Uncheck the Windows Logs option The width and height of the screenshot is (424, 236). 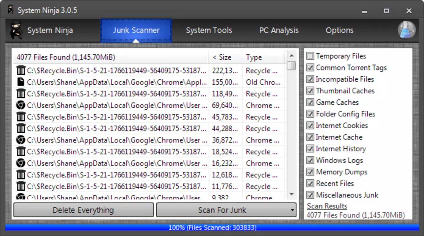pyautogui.click(x=310, y=160)
